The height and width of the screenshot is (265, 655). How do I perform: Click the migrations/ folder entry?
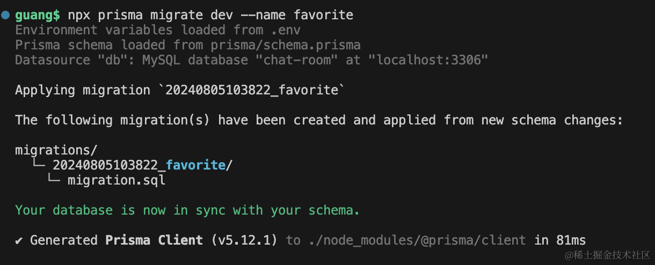[x=56, y=150]
